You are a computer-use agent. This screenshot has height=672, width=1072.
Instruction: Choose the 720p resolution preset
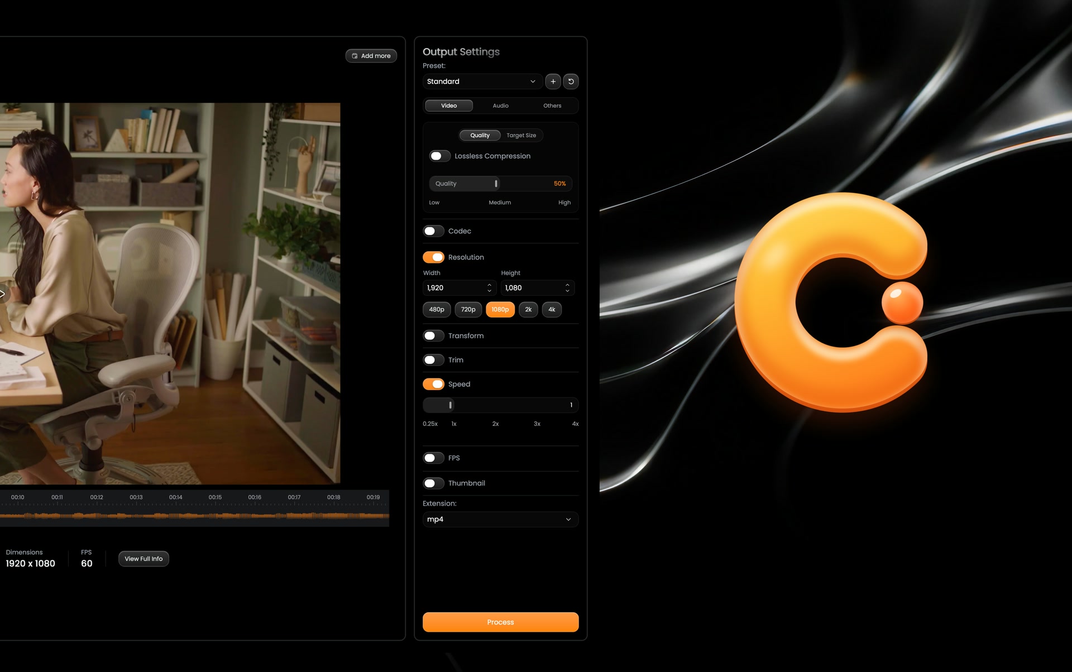pyautogui.click(x=468, y=309)
